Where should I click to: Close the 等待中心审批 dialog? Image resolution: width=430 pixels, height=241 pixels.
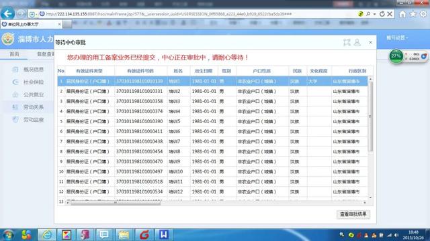pyautogui.click(x=370, y=42)
